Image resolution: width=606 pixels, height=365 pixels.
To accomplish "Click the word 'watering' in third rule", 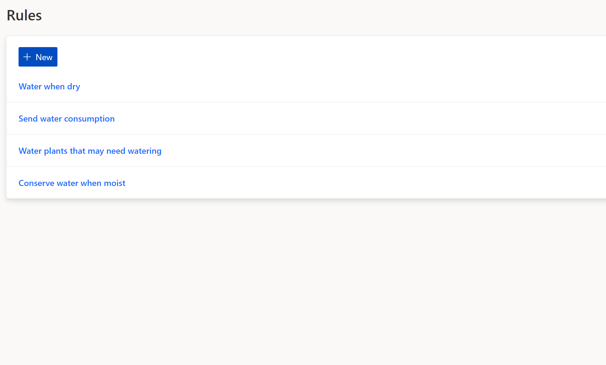I will pyautogui.click(x=144, y=151).
